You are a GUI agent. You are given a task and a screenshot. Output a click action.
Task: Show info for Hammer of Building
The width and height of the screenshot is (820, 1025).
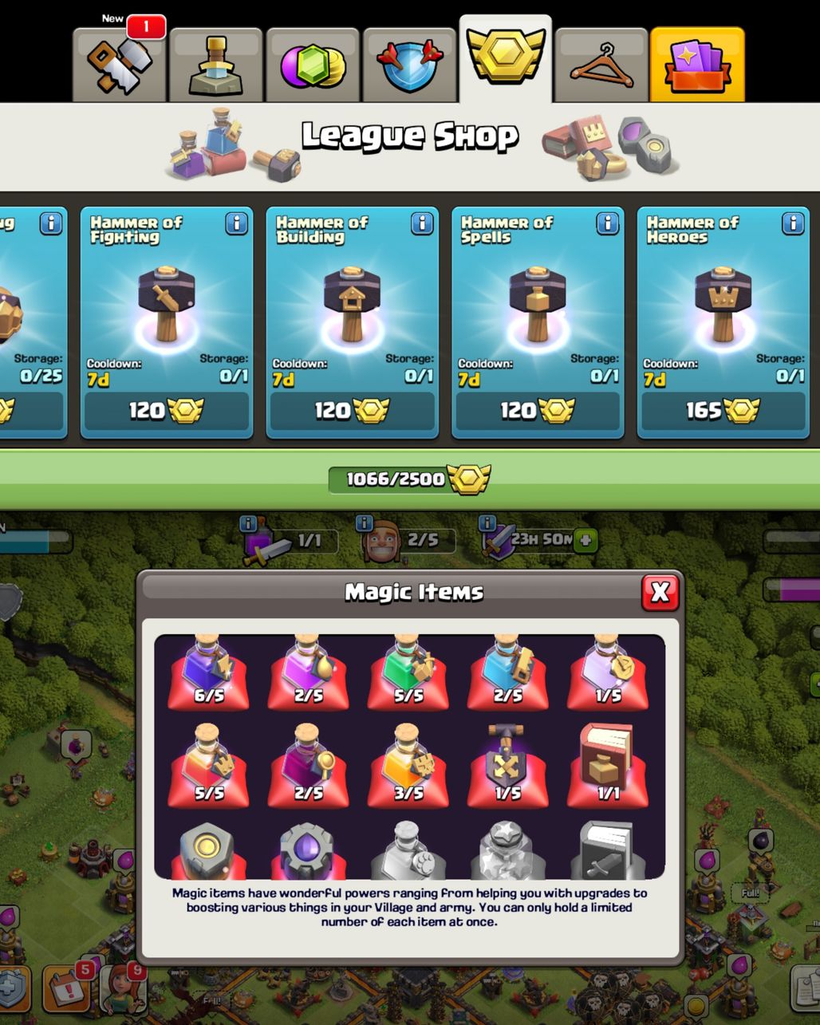click(x=422, y=223)
